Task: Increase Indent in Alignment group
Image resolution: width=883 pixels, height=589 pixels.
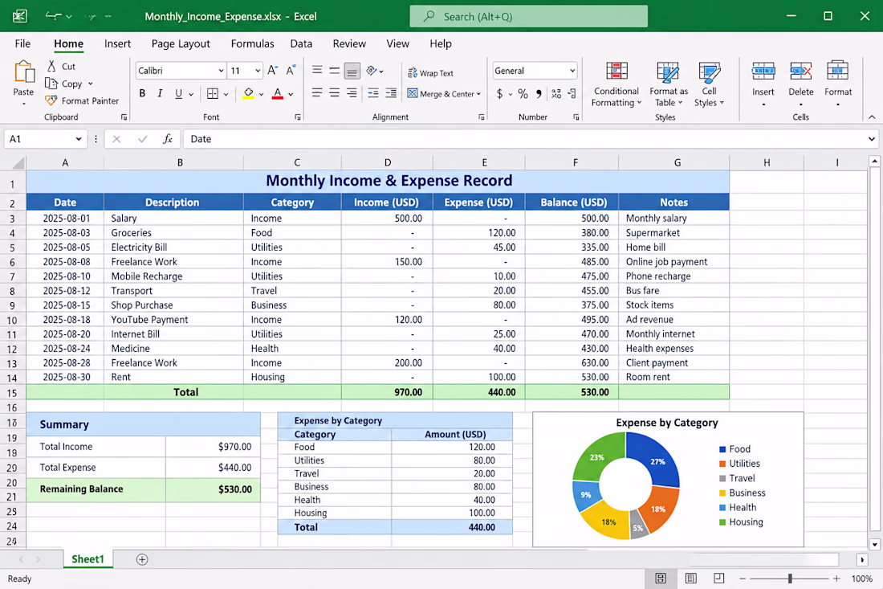Action: [x=391, y=93]
